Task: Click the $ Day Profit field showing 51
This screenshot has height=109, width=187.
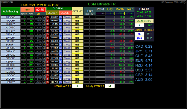Action: (x=110, y=86)
